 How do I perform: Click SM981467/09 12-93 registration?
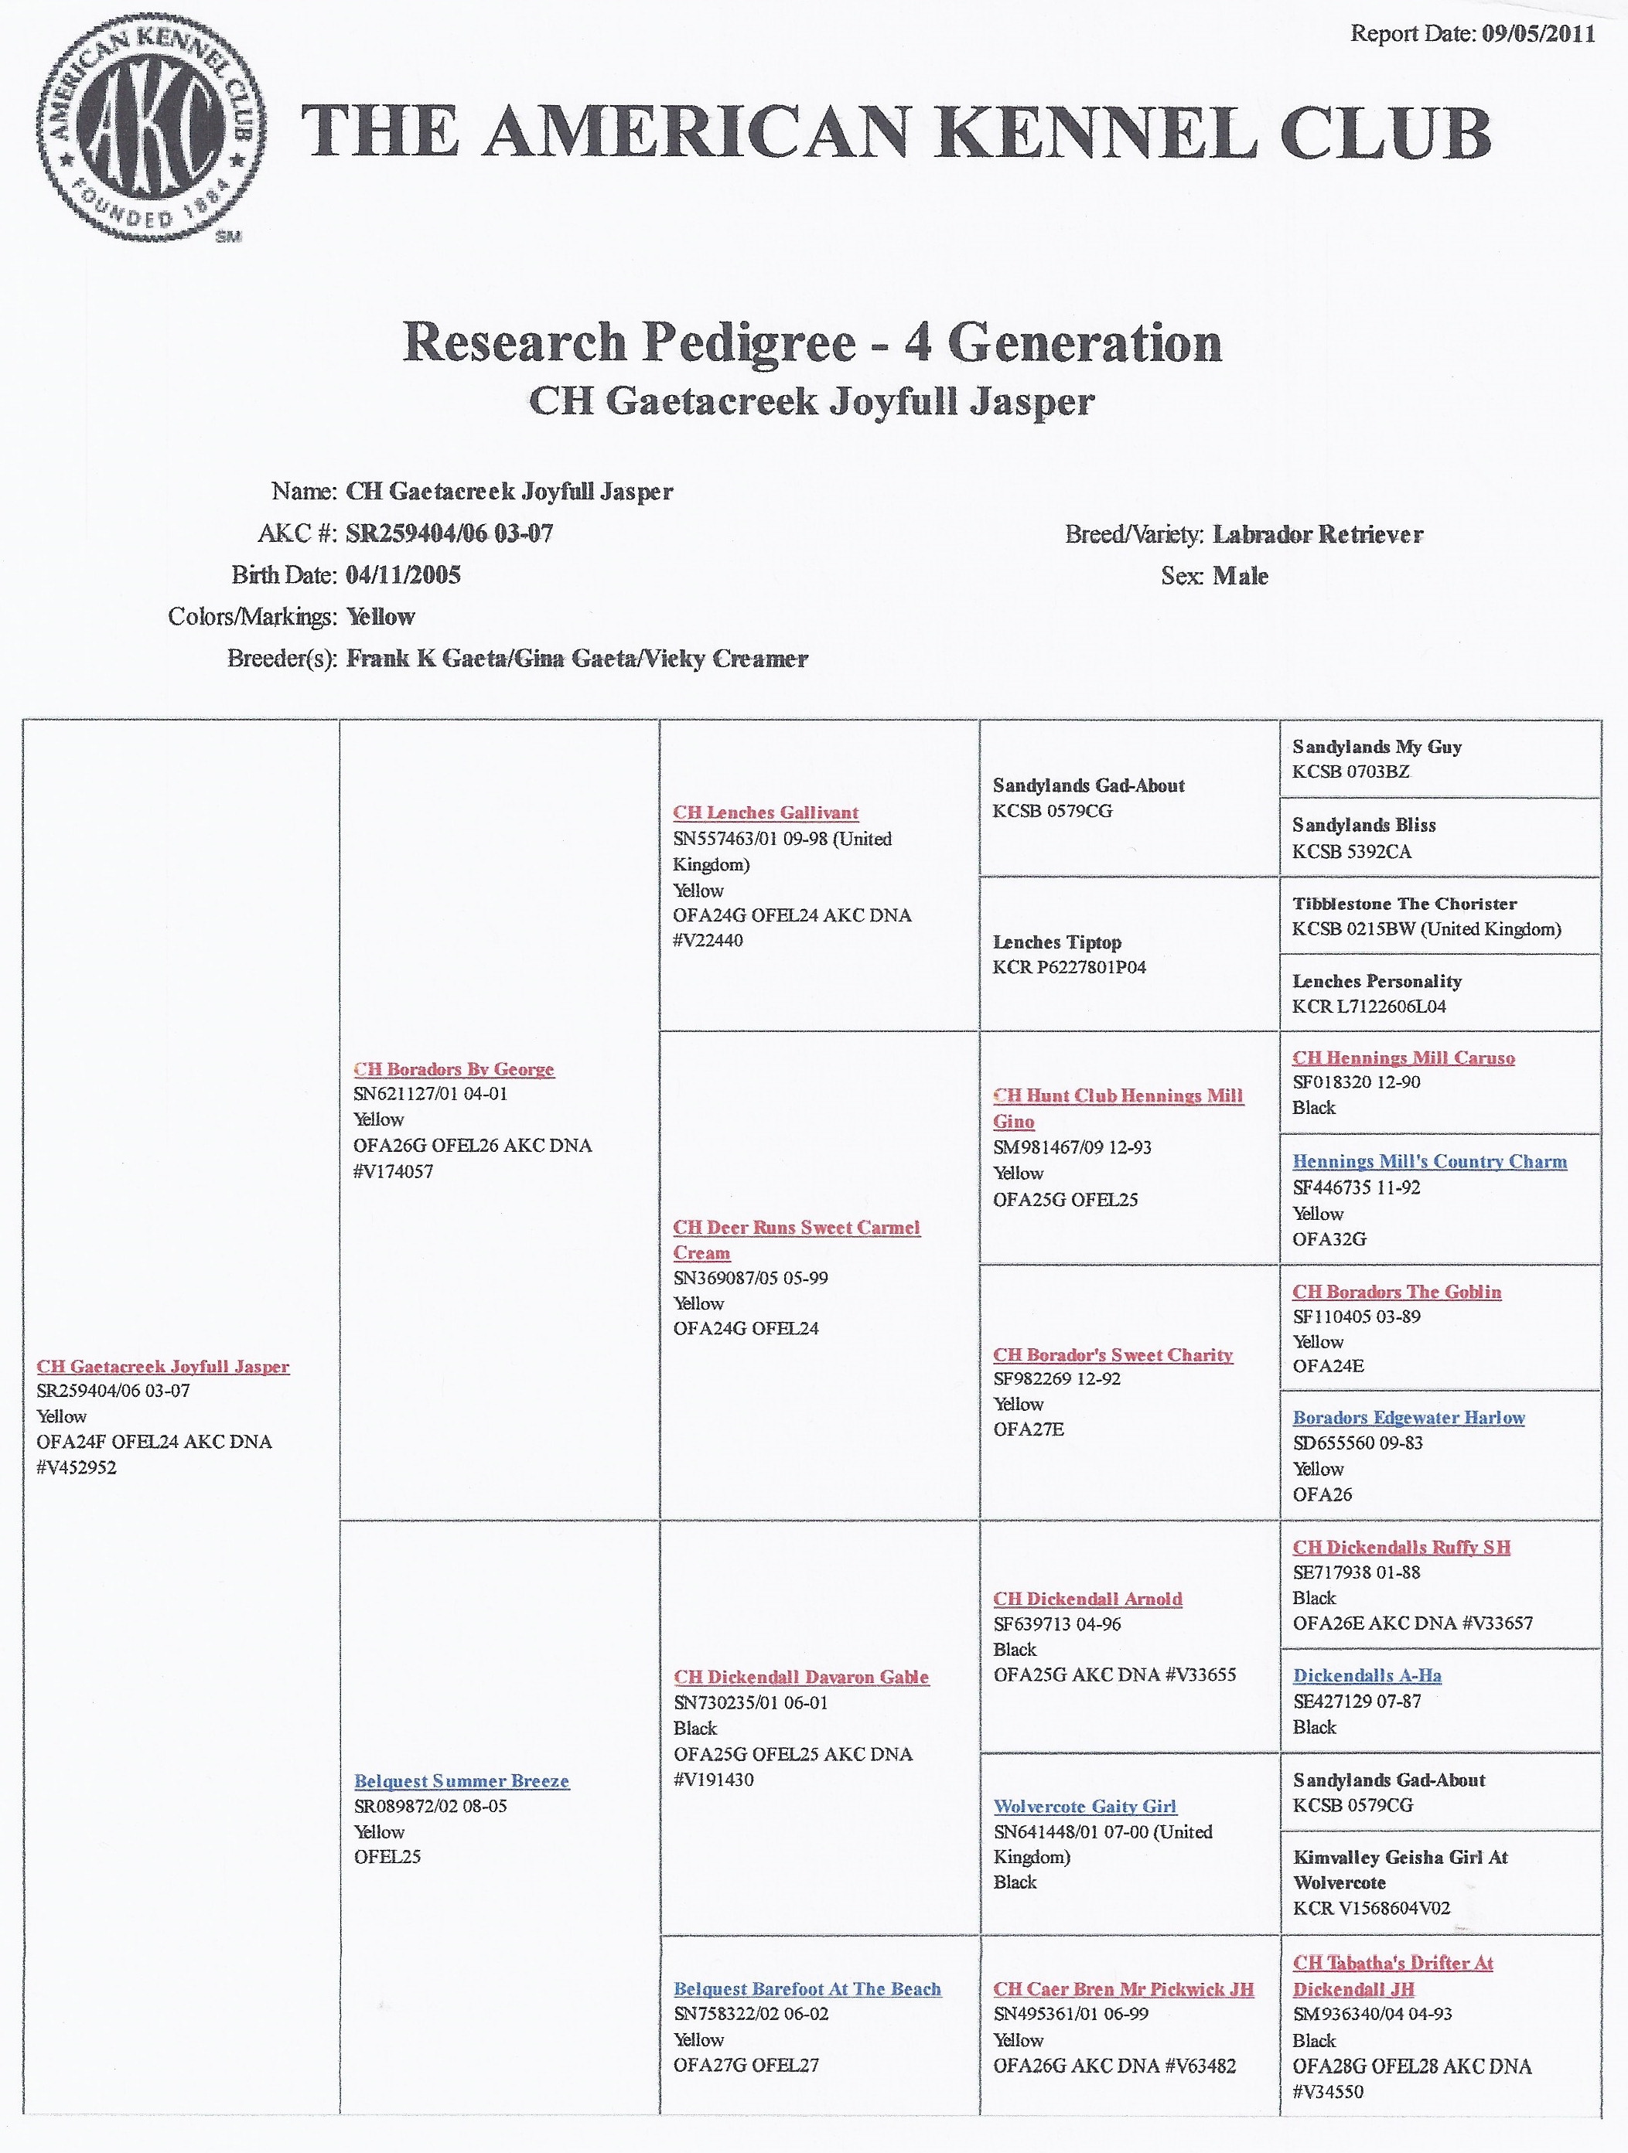pyautogui.click(x=1072, y=1147)
